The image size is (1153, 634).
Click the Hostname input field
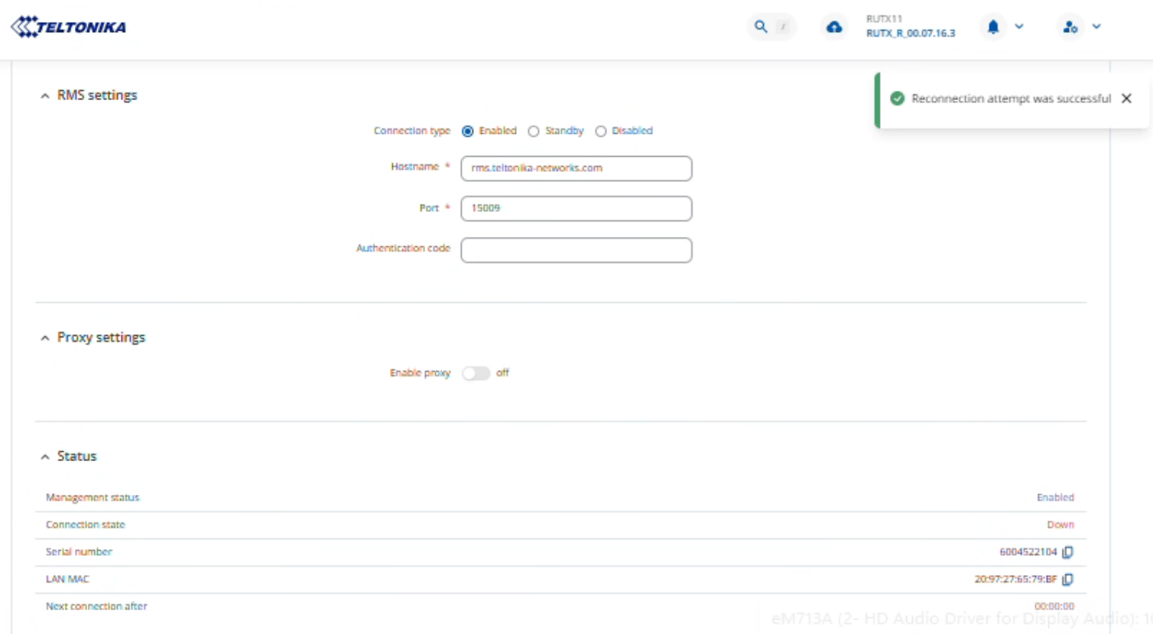576,168
